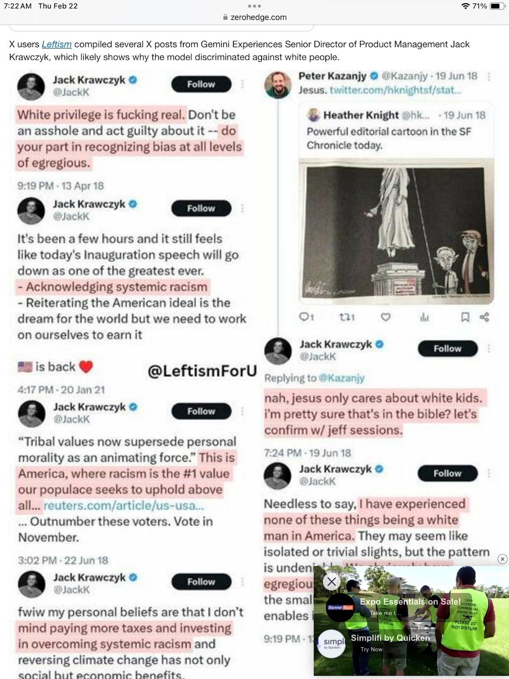Like the Peter Kazanjy tweet

pos(385,317)
